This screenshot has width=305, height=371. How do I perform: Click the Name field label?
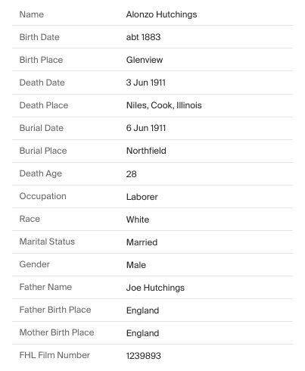[32, 14]
